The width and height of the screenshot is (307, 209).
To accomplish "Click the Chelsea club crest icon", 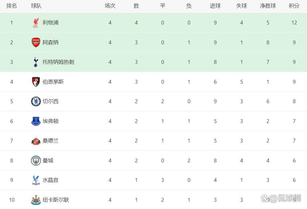I will 36,101.
